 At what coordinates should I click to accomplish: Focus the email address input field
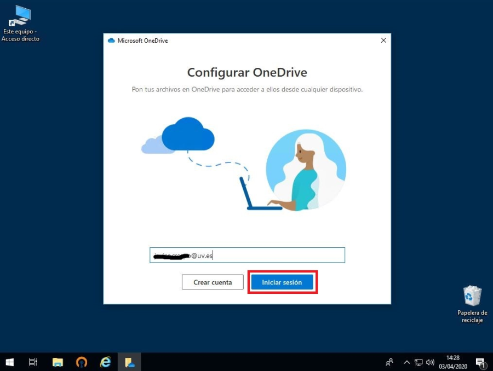247,255
